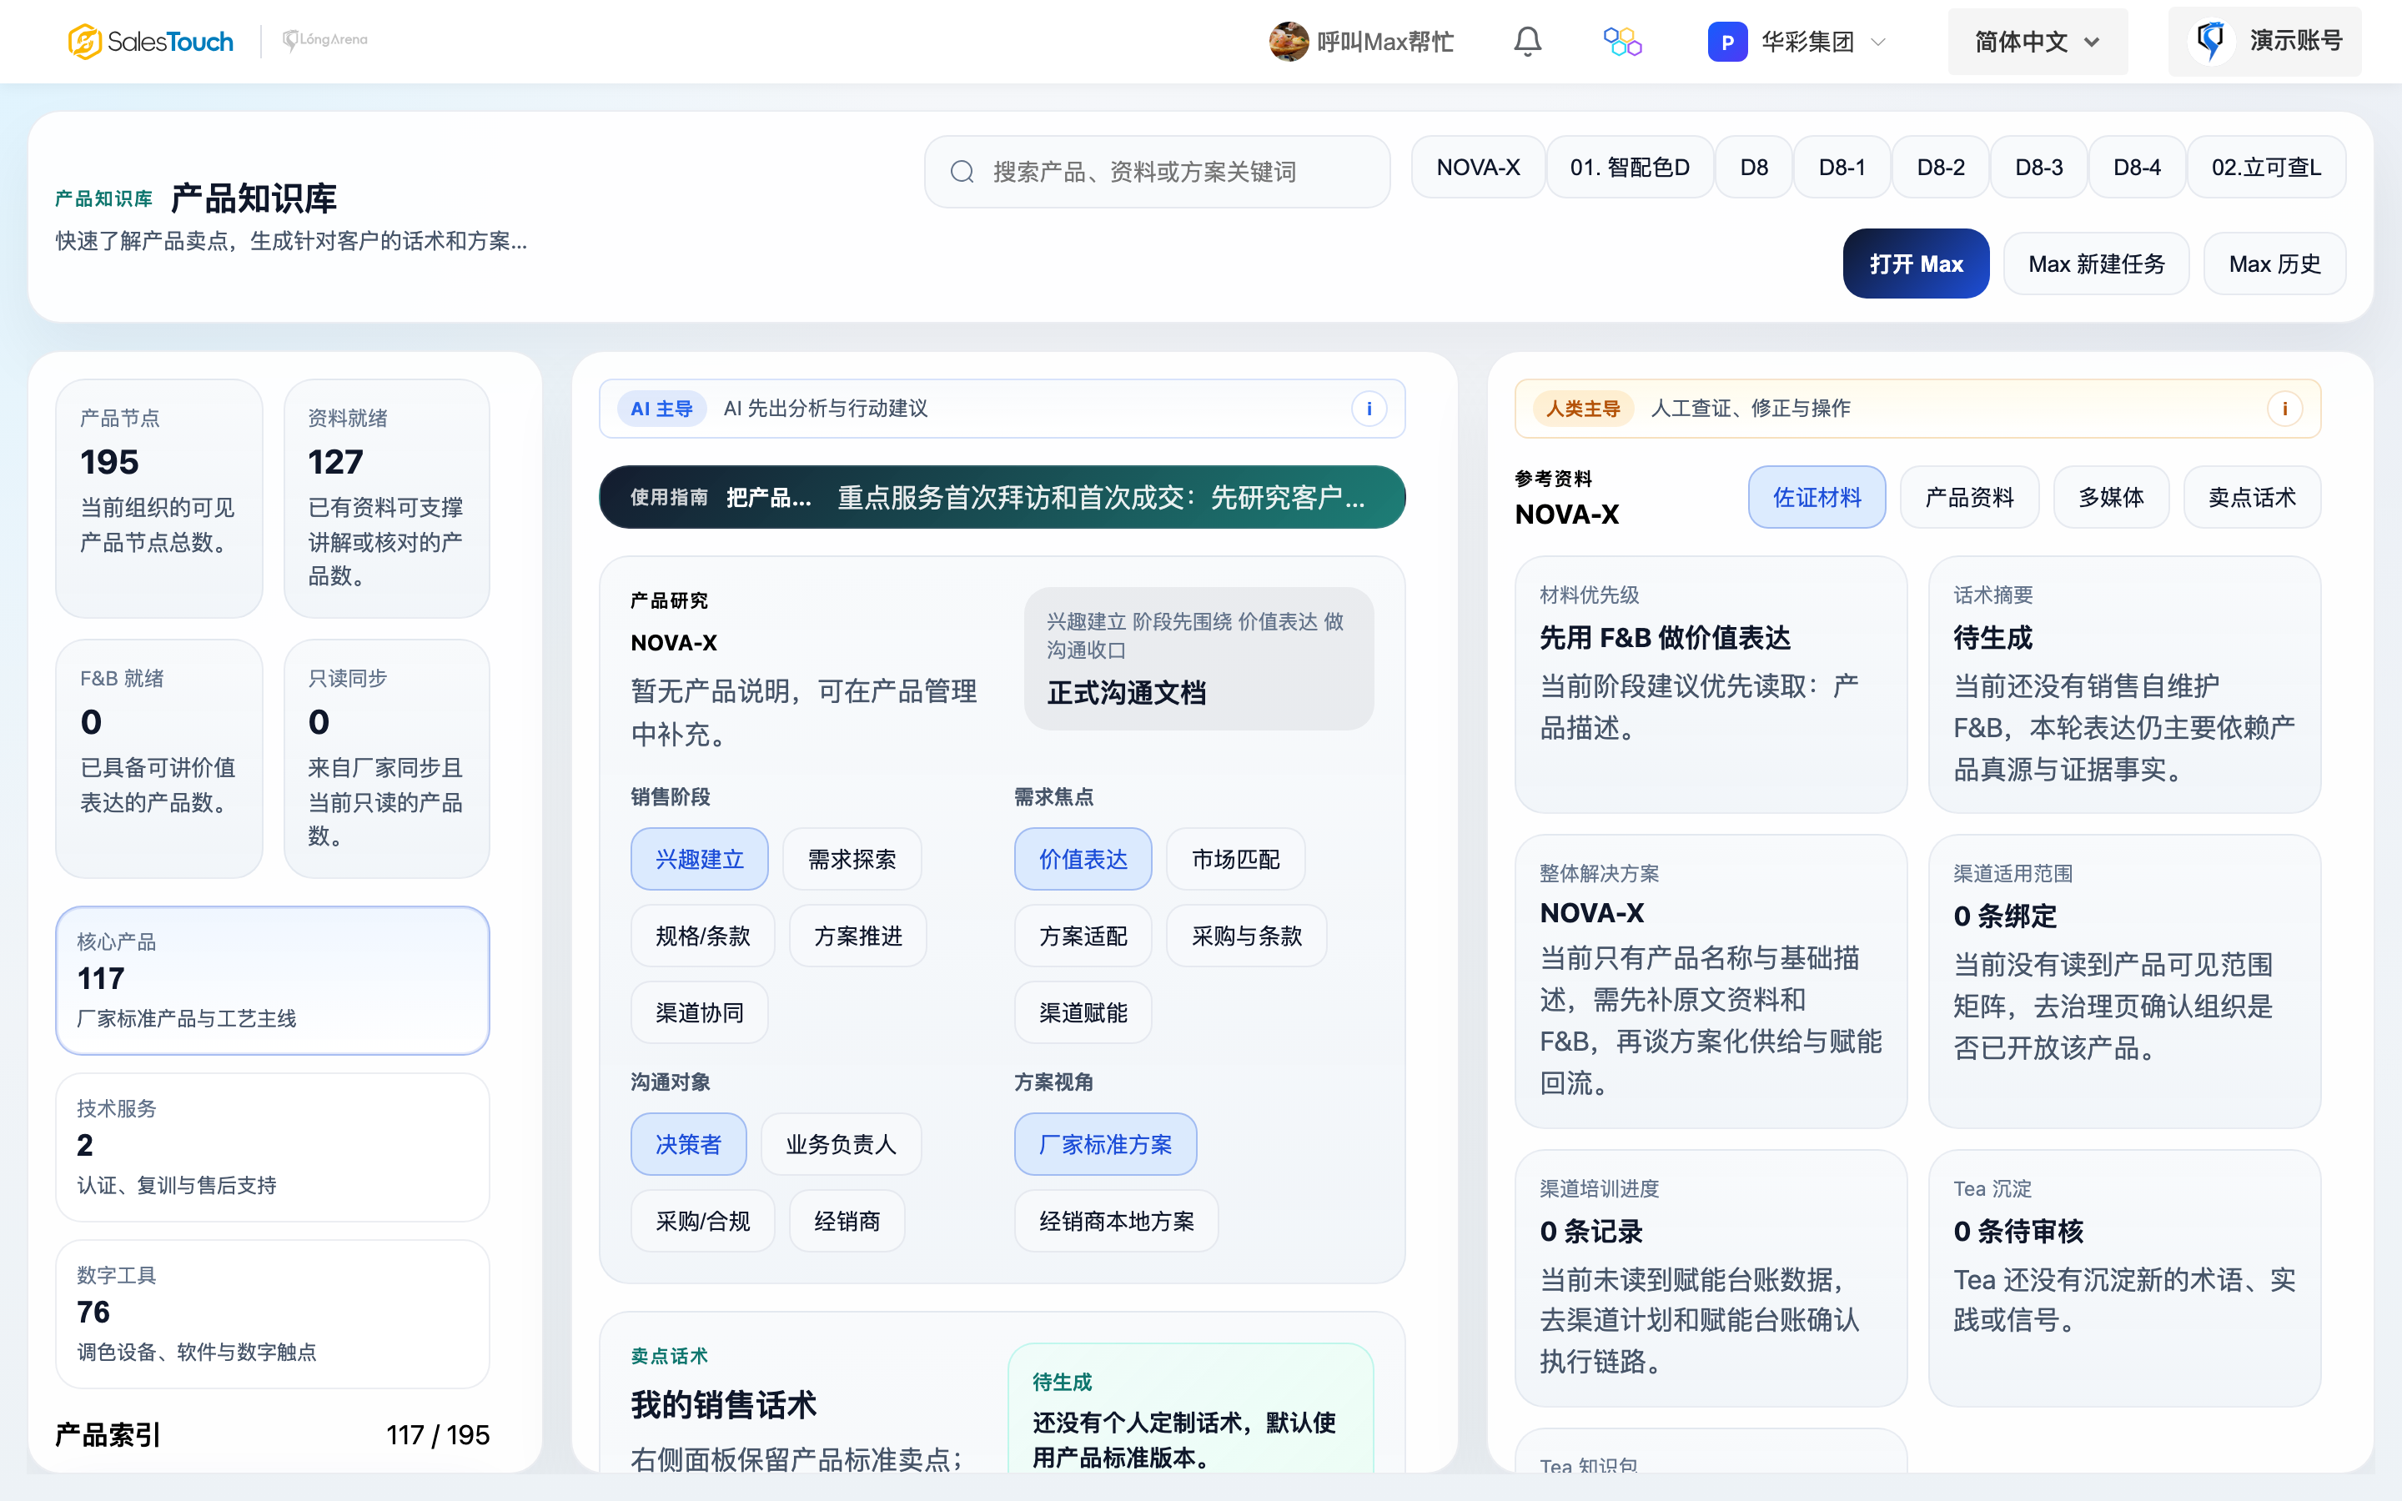
Task: Open the 核心产品 category card
Action: click(272, 980)
